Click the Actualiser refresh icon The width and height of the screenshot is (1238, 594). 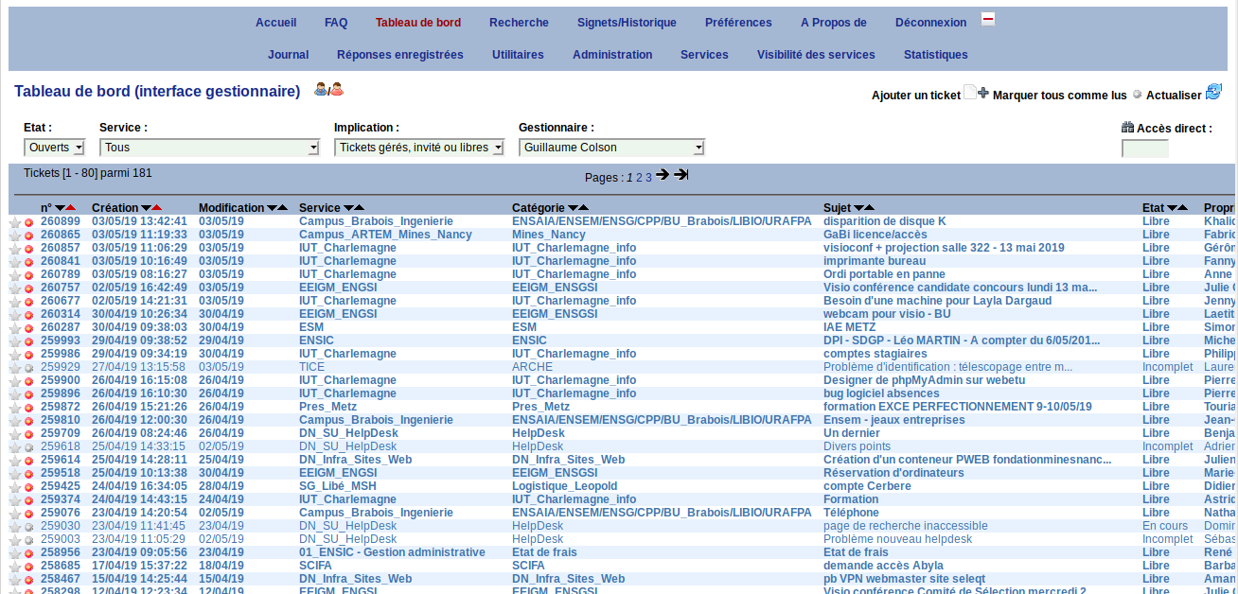[1213, 92]
